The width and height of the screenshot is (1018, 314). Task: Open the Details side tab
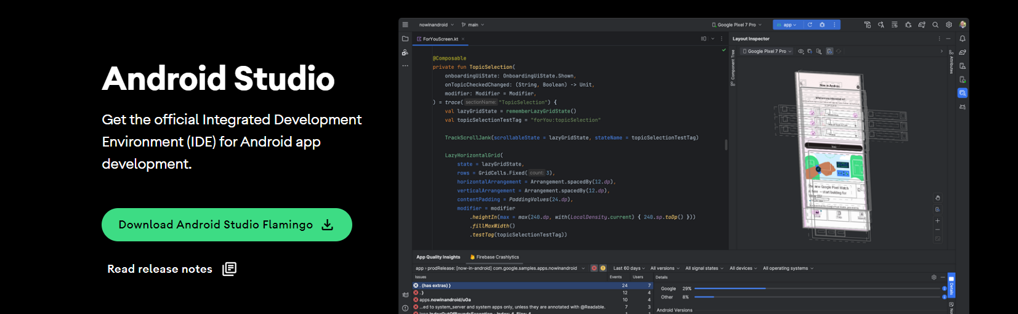(x=951, y=285)
